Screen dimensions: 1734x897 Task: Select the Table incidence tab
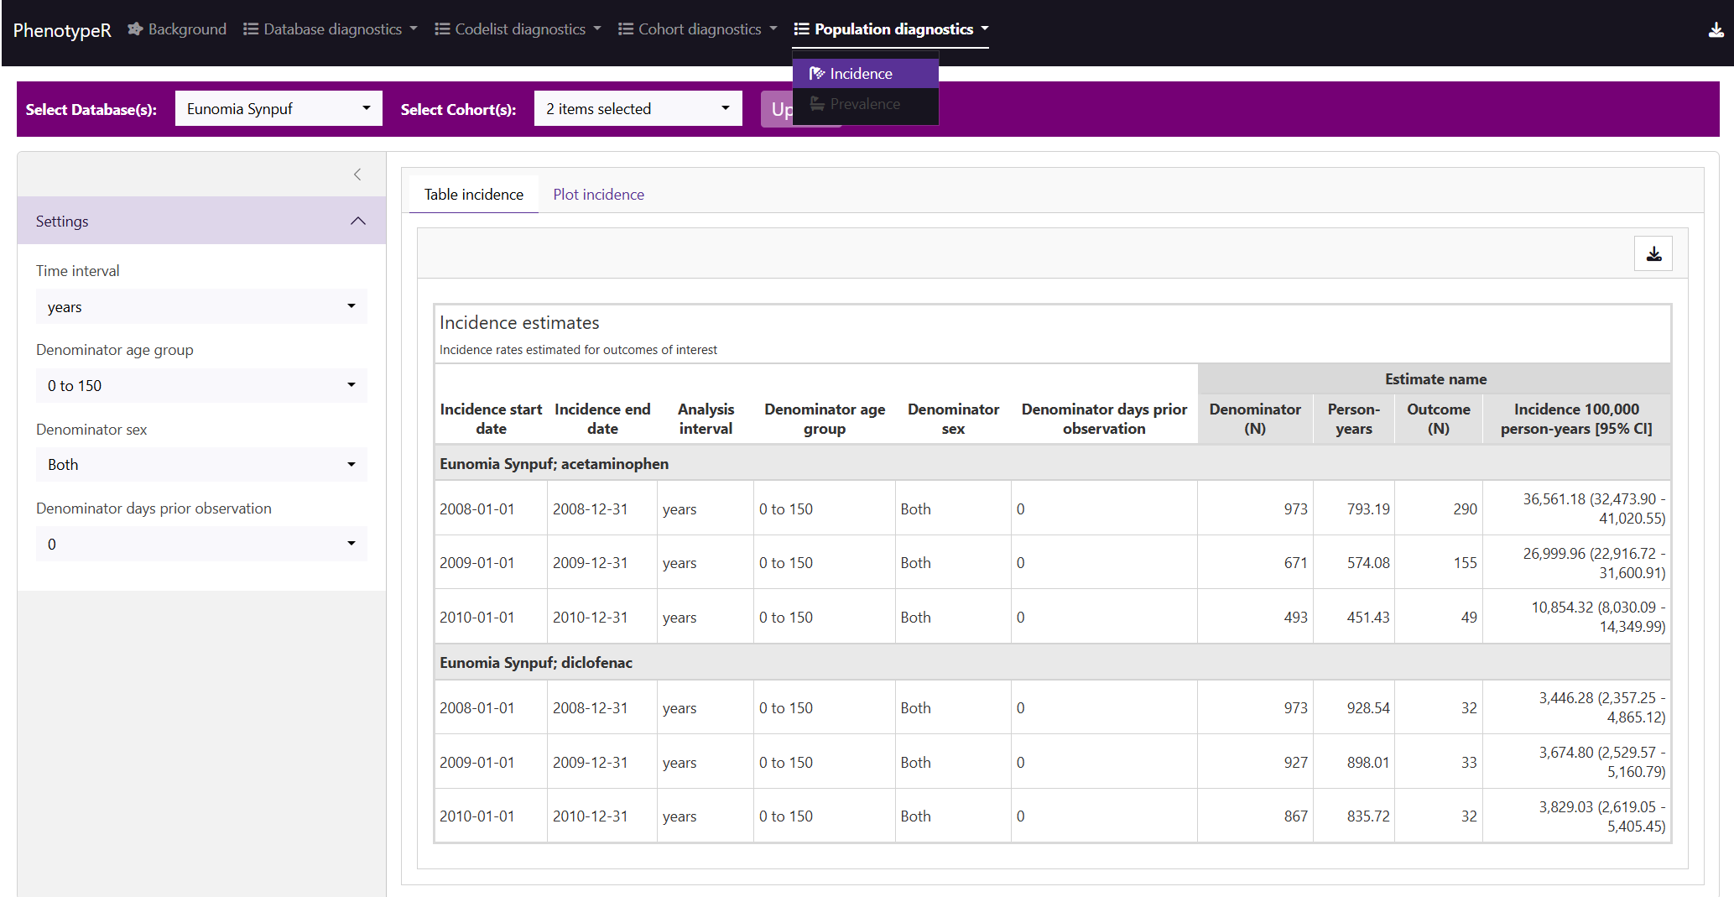pos(473,195)
